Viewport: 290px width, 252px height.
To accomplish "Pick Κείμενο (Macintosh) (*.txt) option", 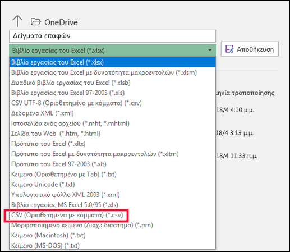I will (112, 235).
